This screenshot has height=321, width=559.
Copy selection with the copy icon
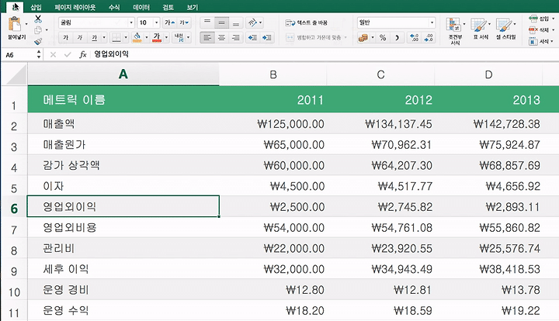tap(38, 30)
